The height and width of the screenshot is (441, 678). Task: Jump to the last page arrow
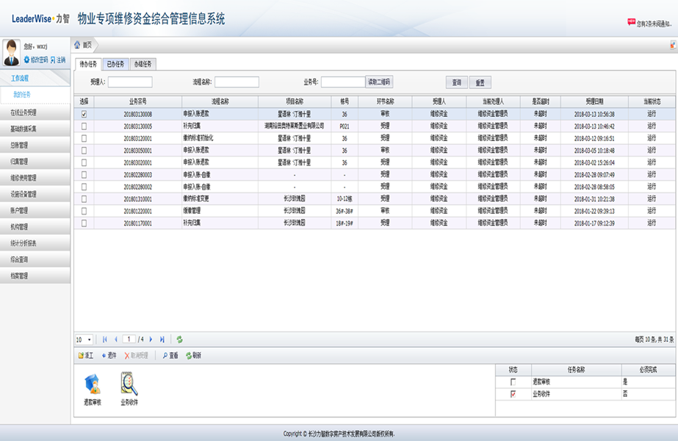click(x=162, y=340)
